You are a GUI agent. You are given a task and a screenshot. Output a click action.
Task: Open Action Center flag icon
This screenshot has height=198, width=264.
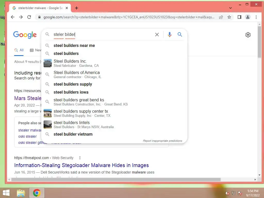pos(240,193)
